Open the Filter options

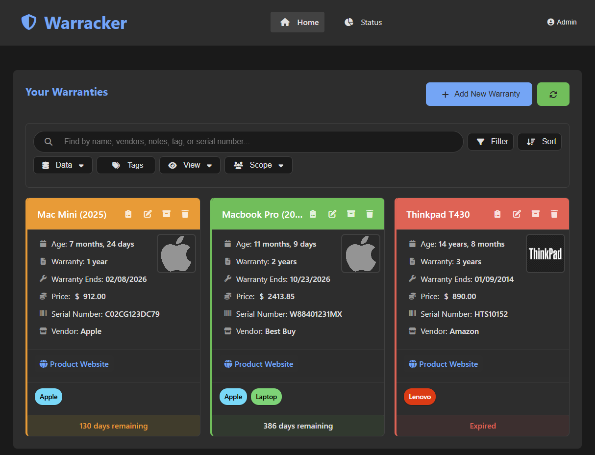491,142
